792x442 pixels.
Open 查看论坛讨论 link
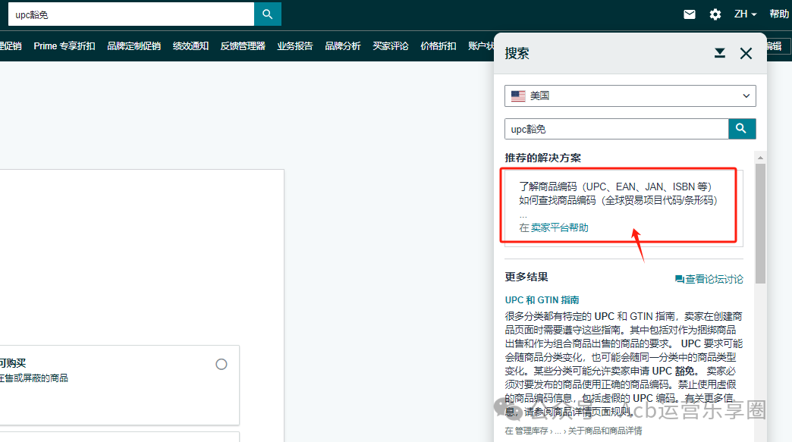click(x=709, y=279)
